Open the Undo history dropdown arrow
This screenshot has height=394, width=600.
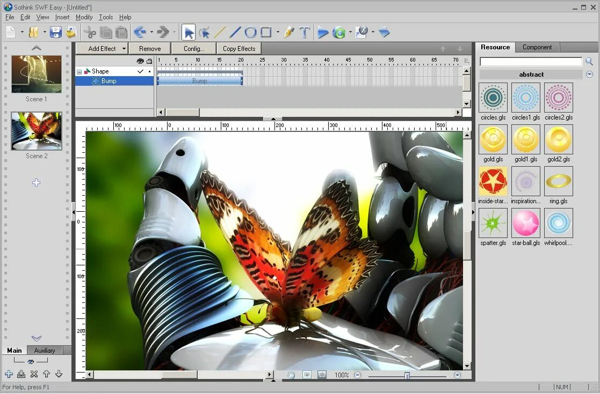click(x=151, y=33)
